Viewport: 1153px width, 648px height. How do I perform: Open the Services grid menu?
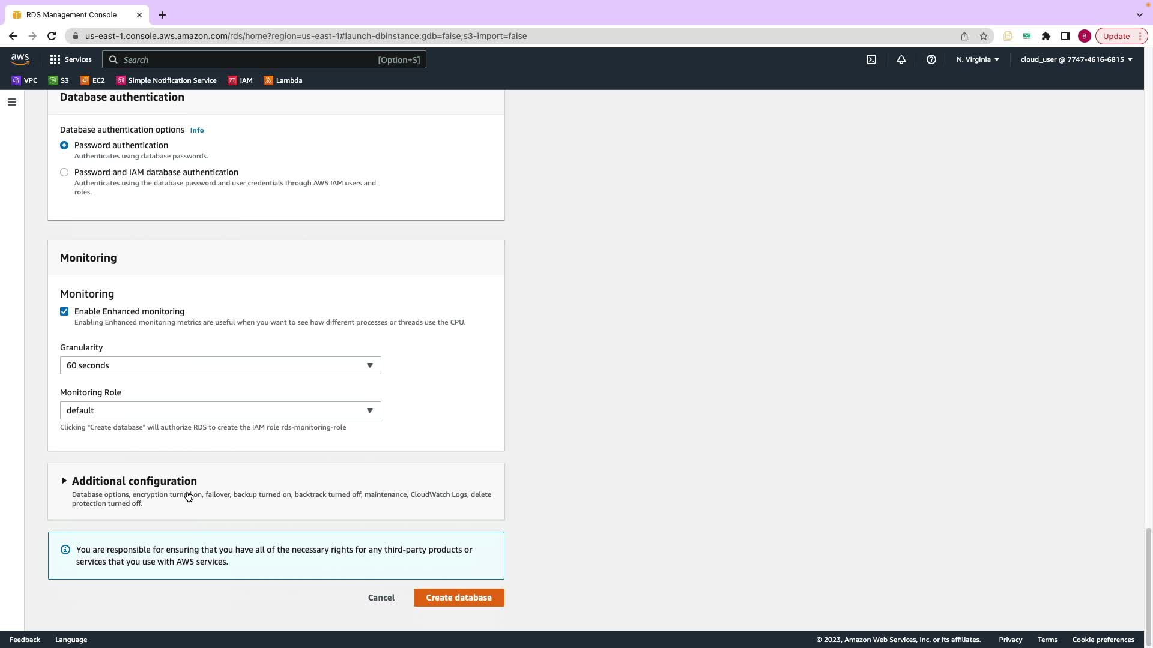coord(71,59)
